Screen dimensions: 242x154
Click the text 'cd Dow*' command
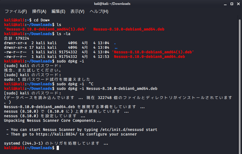[x=42, y=20]
